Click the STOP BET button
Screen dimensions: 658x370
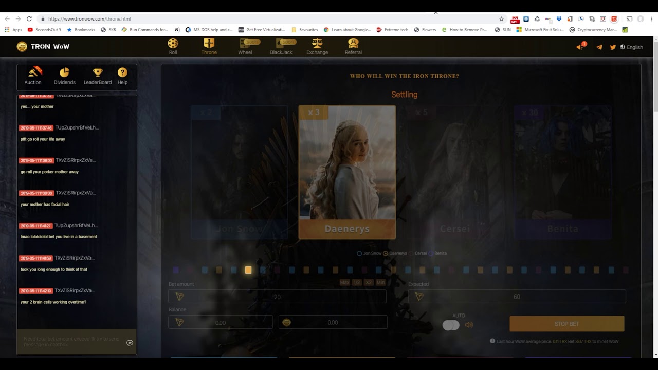pyautogui.click(x=566, y=324)
